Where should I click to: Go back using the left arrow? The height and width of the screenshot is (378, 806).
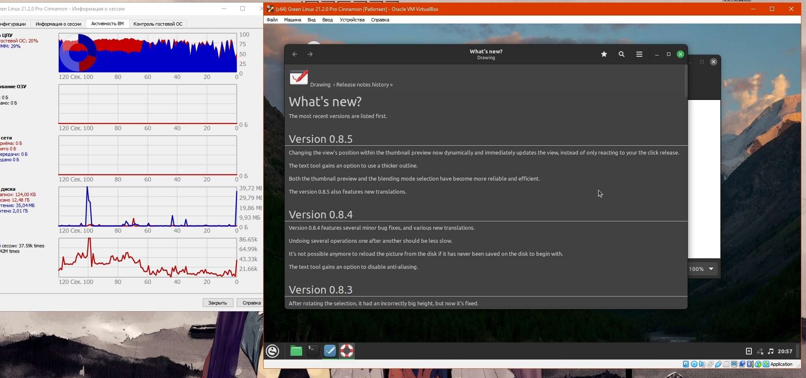click(x=295, y=54)
